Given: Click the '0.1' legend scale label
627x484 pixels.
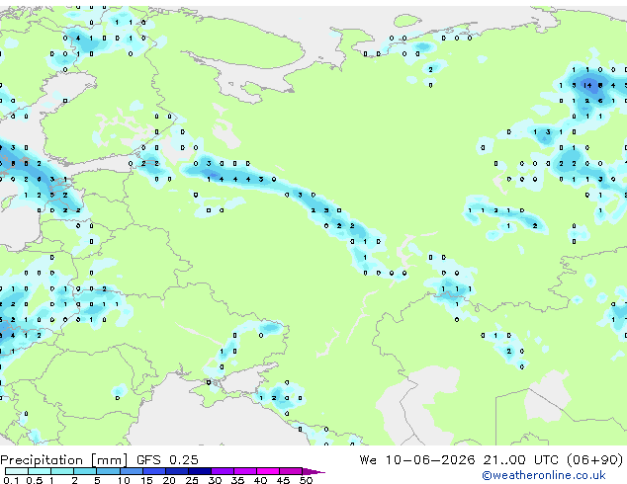Looking at the screenshot, I should pyautogui.click(x=11, y=480).
